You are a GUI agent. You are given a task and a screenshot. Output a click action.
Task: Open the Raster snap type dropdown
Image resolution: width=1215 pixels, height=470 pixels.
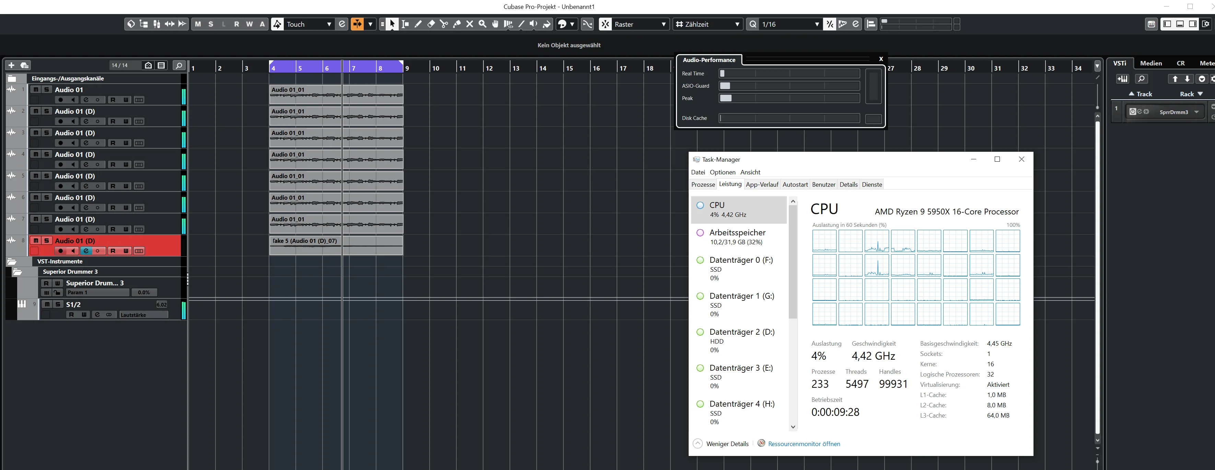click(x=641, y=24)
